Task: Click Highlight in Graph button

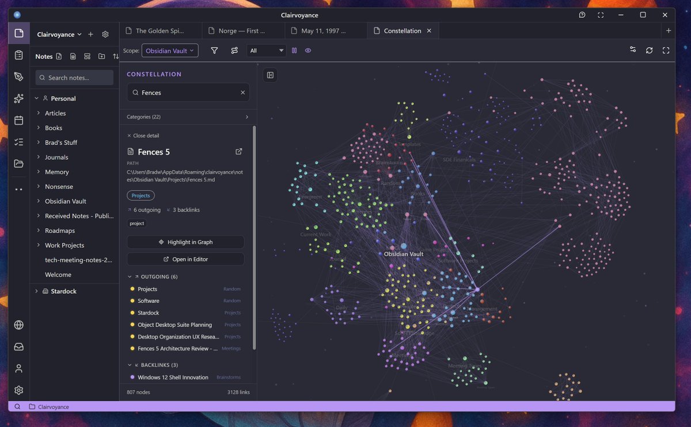Action: [x=185, y=242]
